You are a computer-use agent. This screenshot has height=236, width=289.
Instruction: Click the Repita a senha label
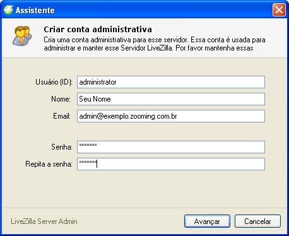(x=49, y=164)
